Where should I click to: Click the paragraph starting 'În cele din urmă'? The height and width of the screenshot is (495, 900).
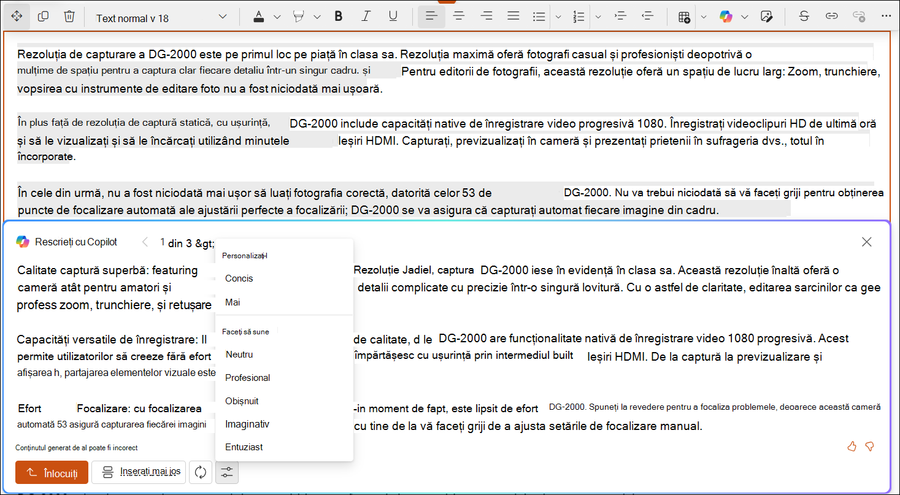(450, 202)
